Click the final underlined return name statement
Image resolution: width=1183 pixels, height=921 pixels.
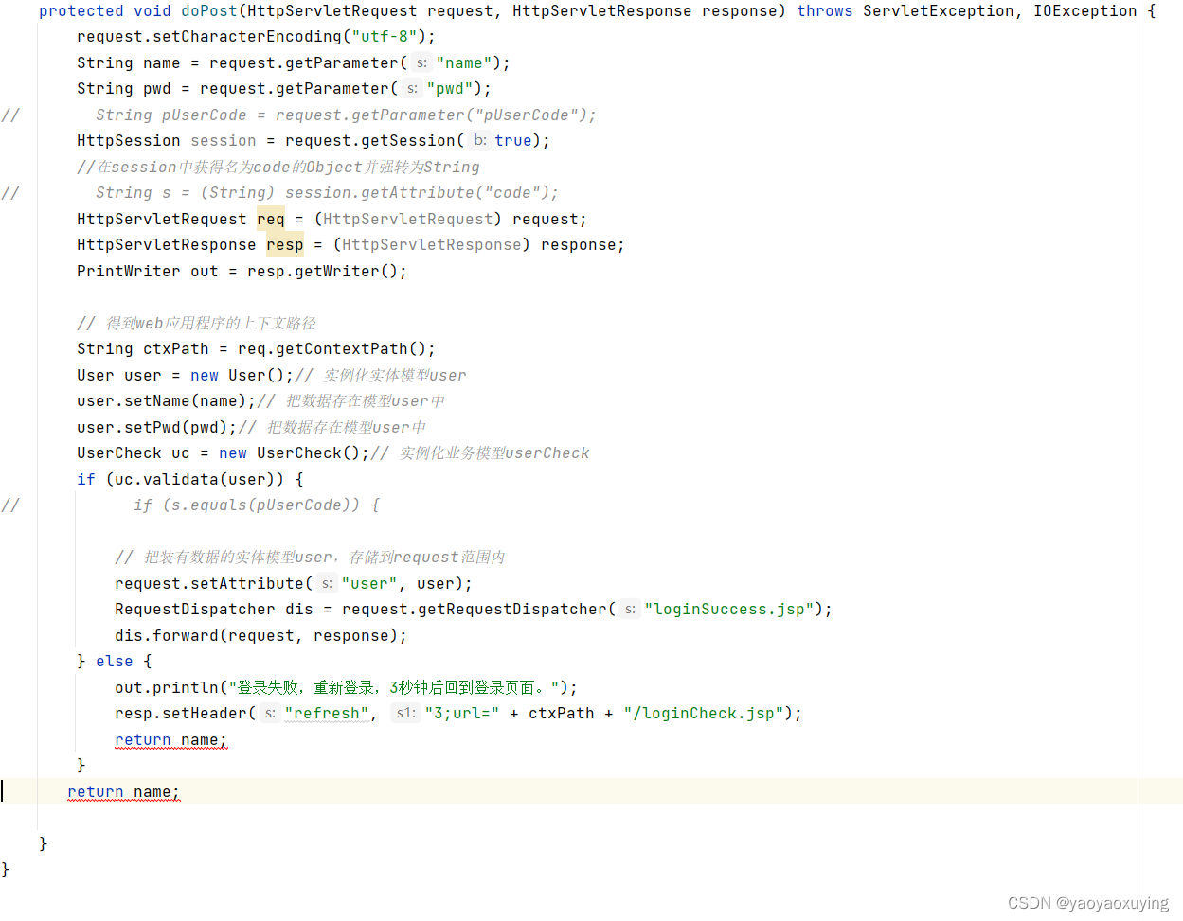tap(123, 791)
